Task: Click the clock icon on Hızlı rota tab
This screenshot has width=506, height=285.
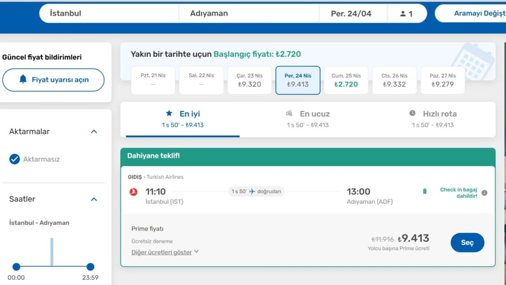Action: pos(412,114)
